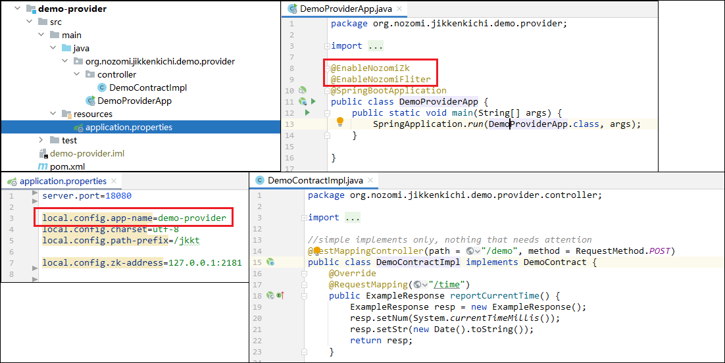Click the run gutter icon next to main method
This screenshot has height=363, width=725.
click(307, 112)
